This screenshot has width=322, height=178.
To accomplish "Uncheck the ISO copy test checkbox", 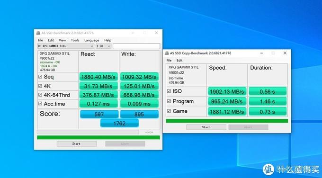I will point(169,91).
